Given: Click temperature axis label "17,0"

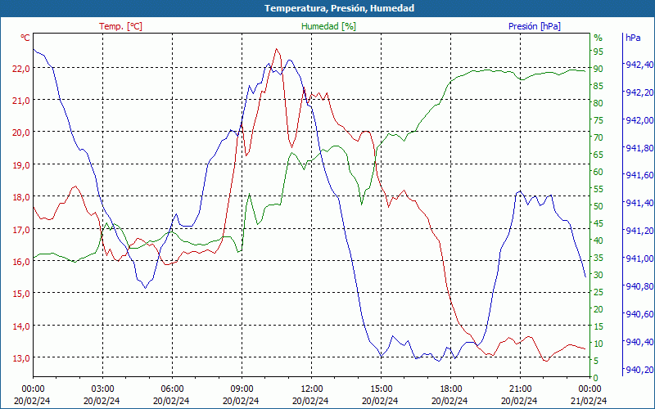Looking at the screenshot, I should (21, 230).
